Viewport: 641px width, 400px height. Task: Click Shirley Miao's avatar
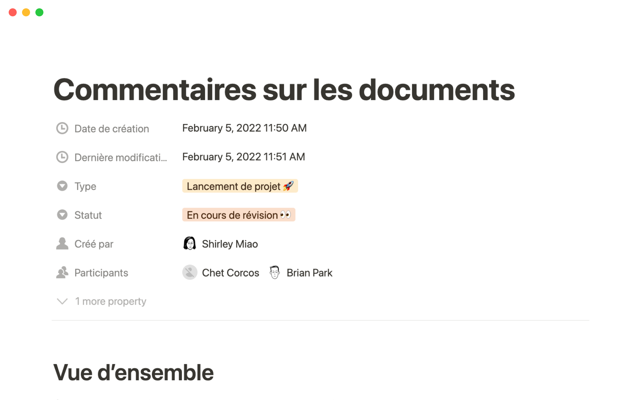(190, 244)
